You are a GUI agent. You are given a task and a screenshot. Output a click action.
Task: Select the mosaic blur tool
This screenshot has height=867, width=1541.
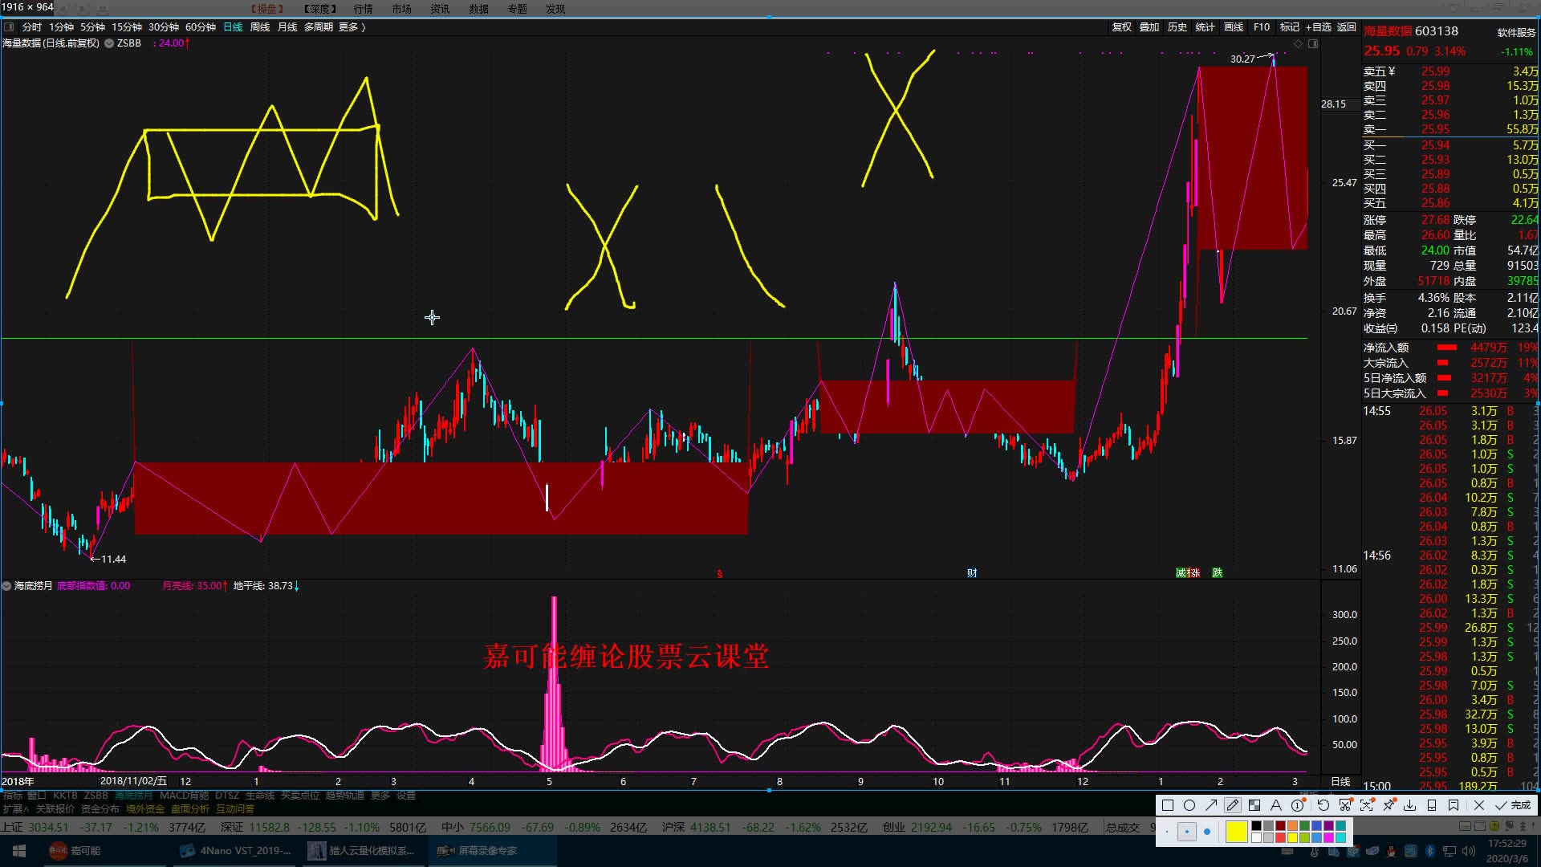1254,805
